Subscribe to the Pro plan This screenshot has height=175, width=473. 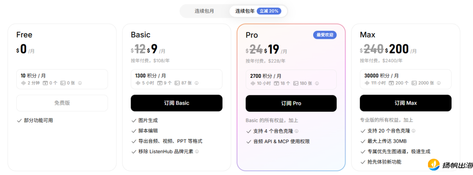tap(291, 103)
